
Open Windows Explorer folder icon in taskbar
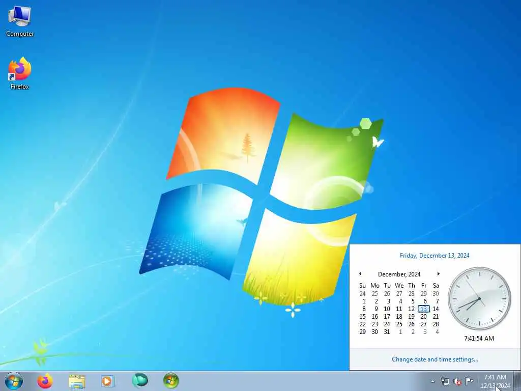tap(77, 381)
